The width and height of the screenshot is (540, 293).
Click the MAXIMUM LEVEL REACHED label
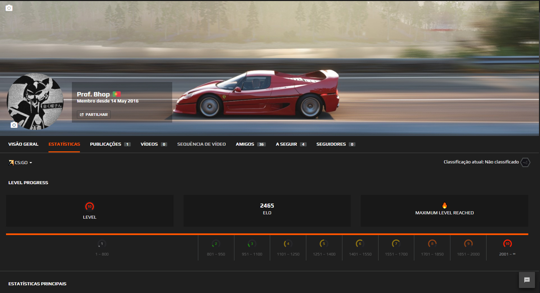pos(444,213)
